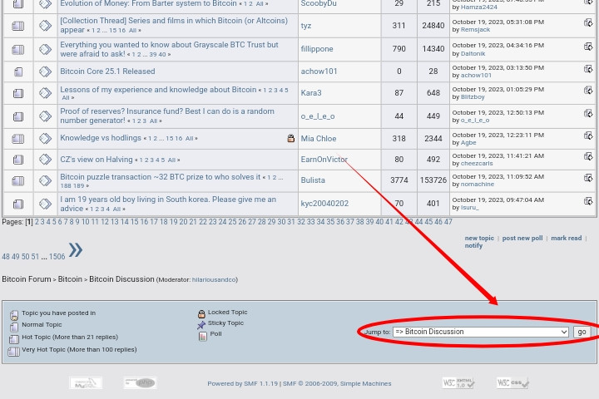Screen dimensions: 599x399
Task: View profile of user Mia Chloe
Action: (x=319, y=139)
